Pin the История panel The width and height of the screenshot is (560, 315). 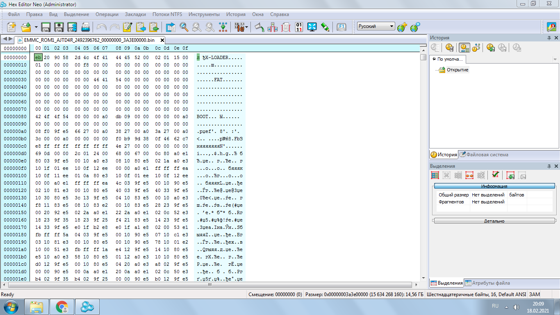pos(549,38)
